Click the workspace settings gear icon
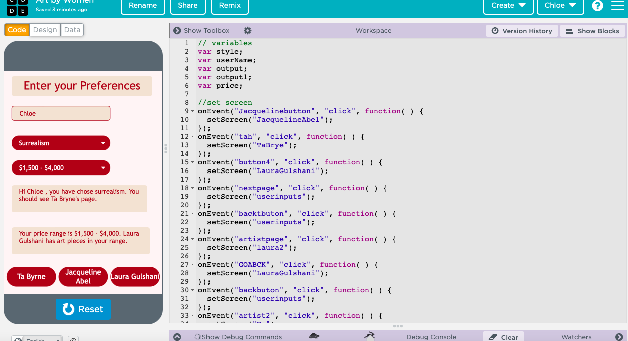Screen dimensions: 628x341 point(247,31)
